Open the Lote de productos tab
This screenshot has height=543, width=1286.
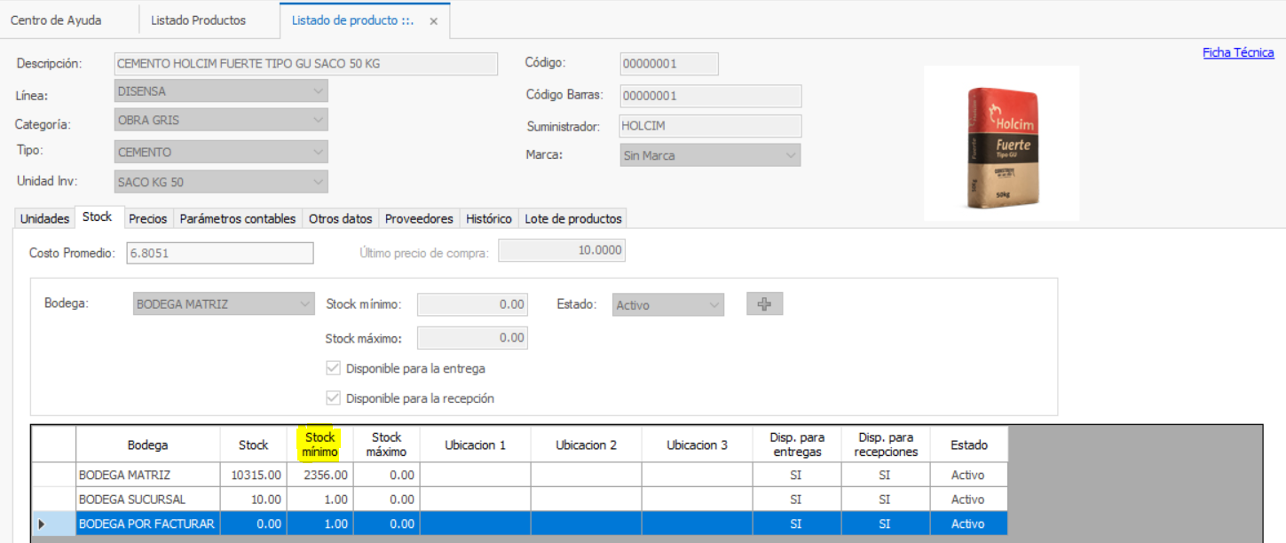pos(572,218)
